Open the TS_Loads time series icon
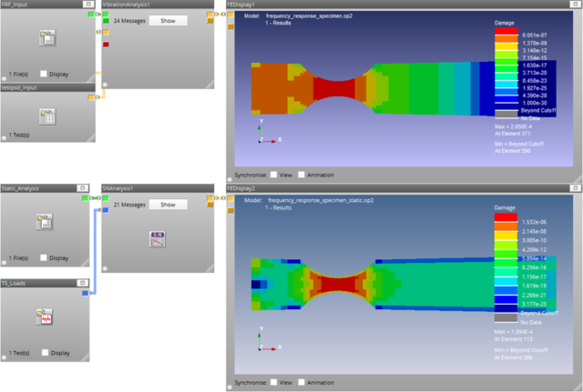583x392 pixels. tap(45, 317)
